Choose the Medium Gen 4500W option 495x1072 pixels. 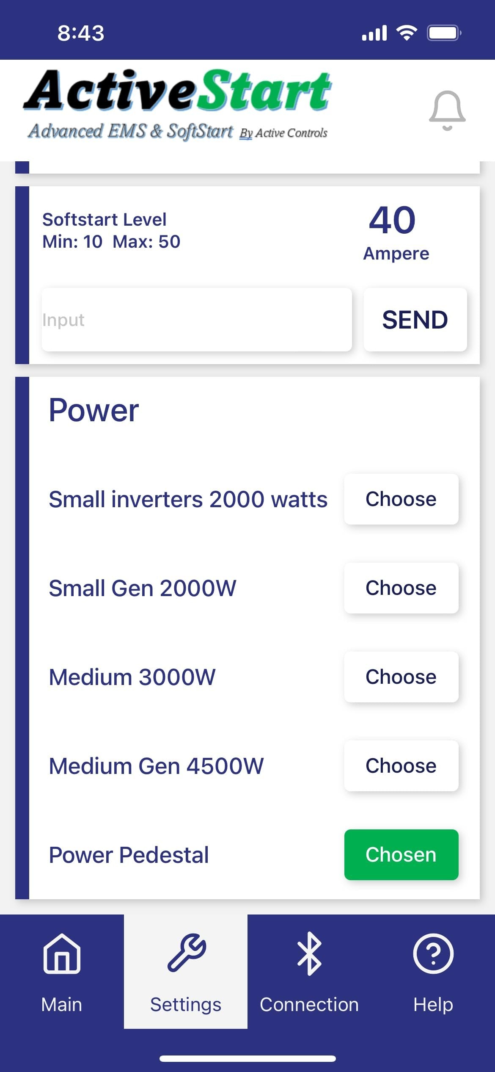pos(401,766)
